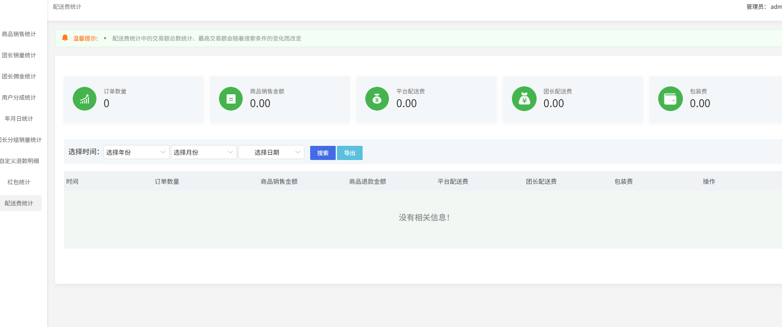This screenshot has width=782, height=327.
Task: Open 自定义退款明细 sidebar item
Action: pos(19,161)
